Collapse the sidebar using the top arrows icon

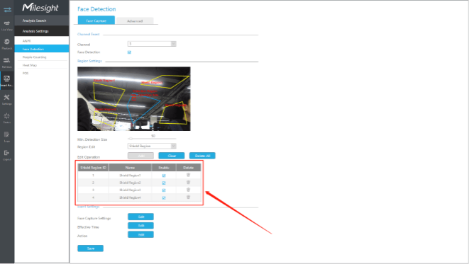(7, 9)
